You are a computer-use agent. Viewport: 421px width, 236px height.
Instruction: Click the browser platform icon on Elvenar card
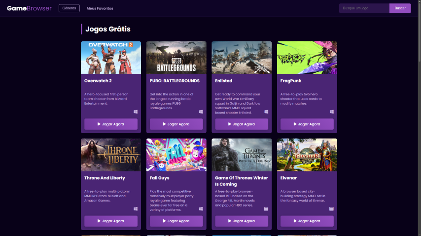point(332,208)
